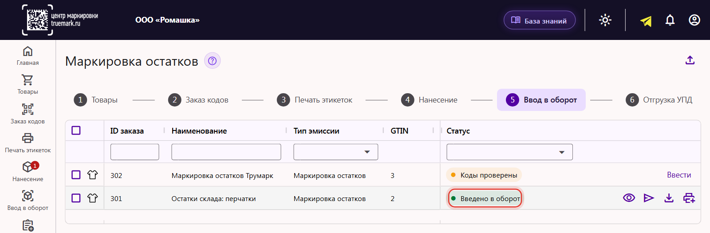
Task: Sort by Тип эмиссии column header
Action: pyautogui.click(x=316, y=131)
